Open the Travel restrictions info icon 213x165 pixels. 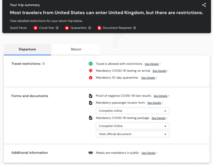43,64
